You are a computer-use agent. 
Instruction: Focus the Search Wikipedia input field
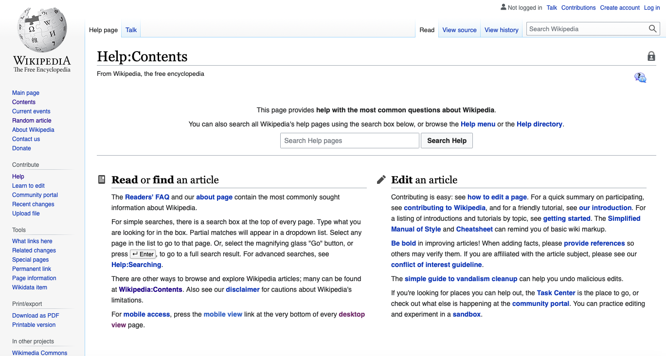(588, 29)
